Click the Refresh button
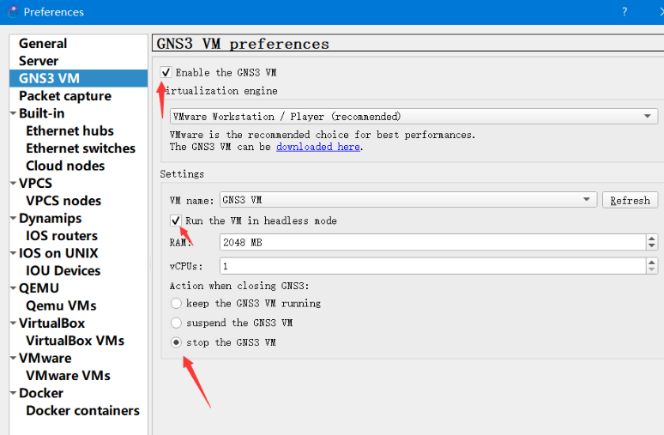The image size is (664, 435). [631, 200]
